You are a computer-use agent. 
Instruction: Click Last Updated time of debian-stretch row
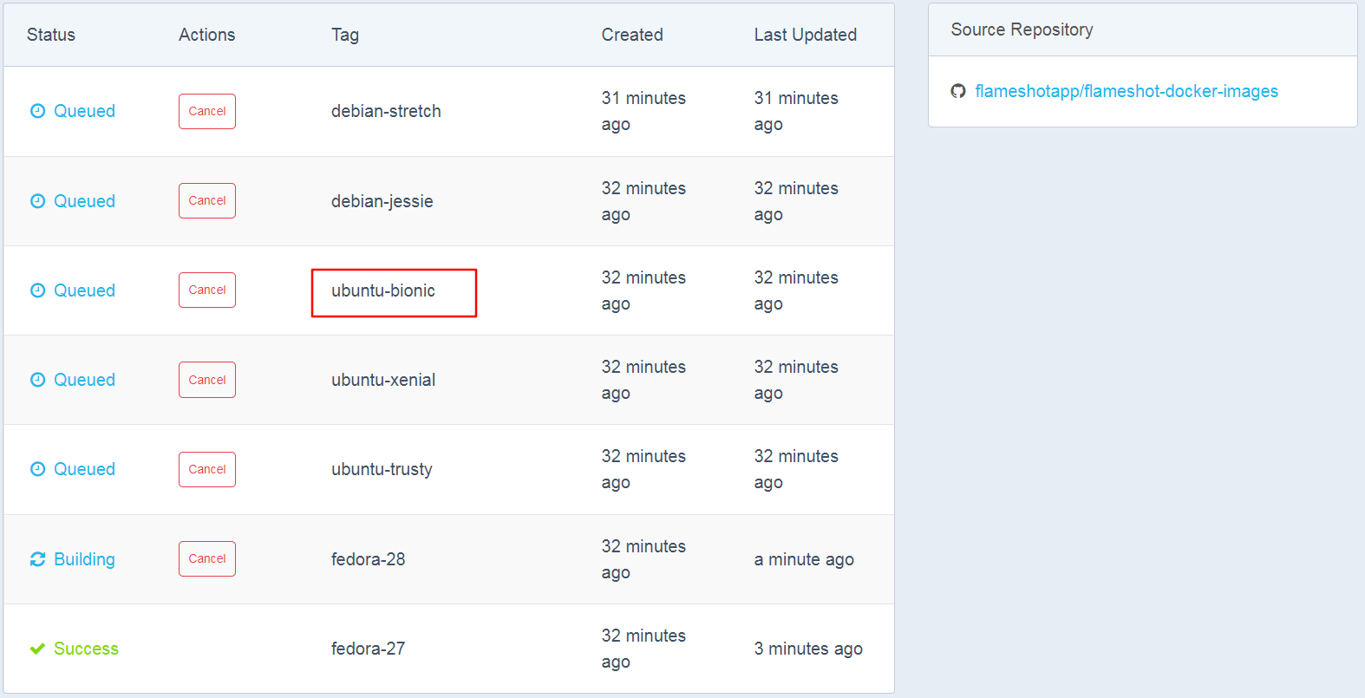coord(796,111)
